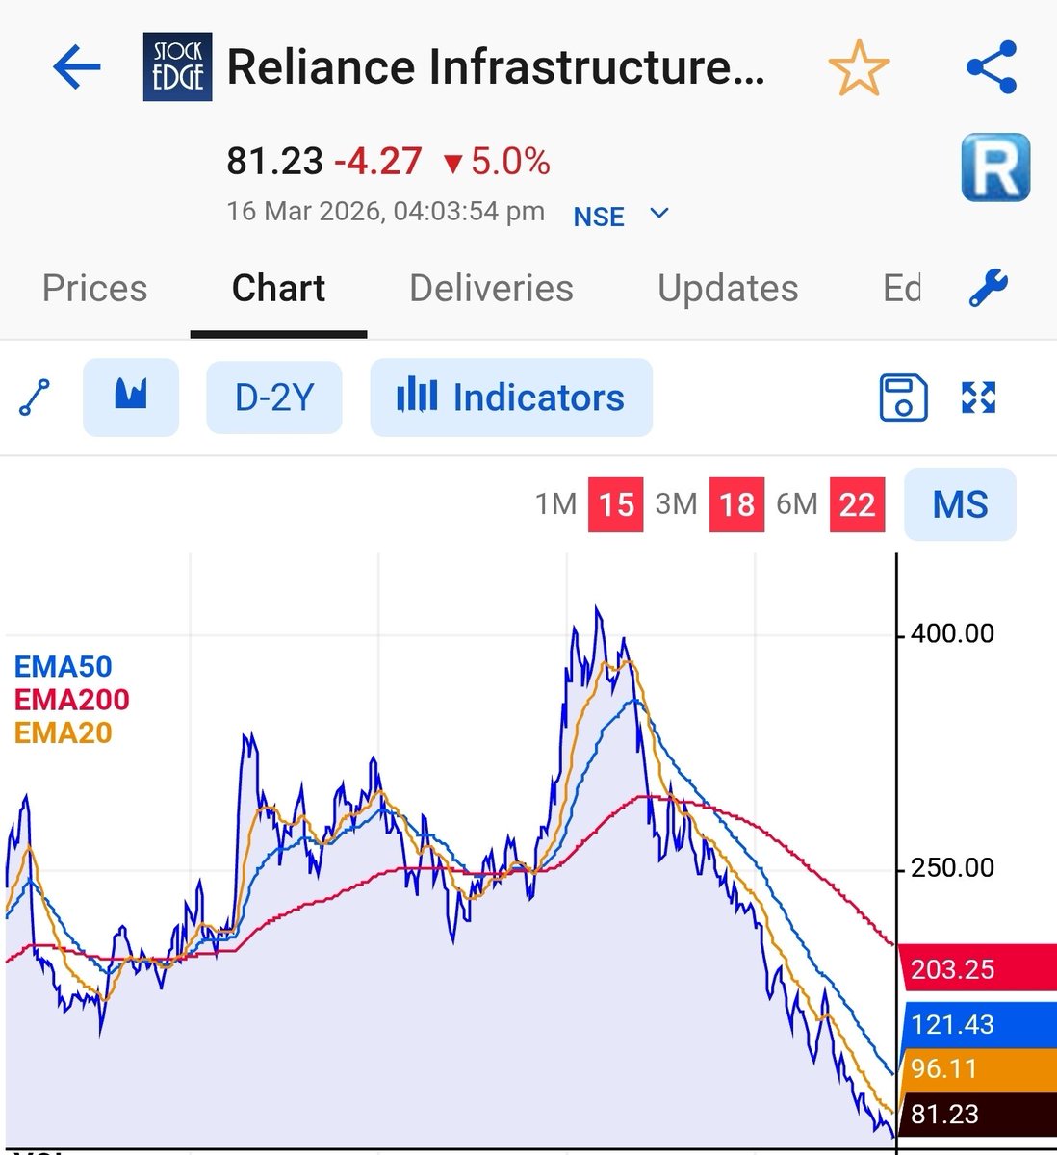Tap the MS button
Viewport: 1057px width, 1155px height.
[960, 504]
